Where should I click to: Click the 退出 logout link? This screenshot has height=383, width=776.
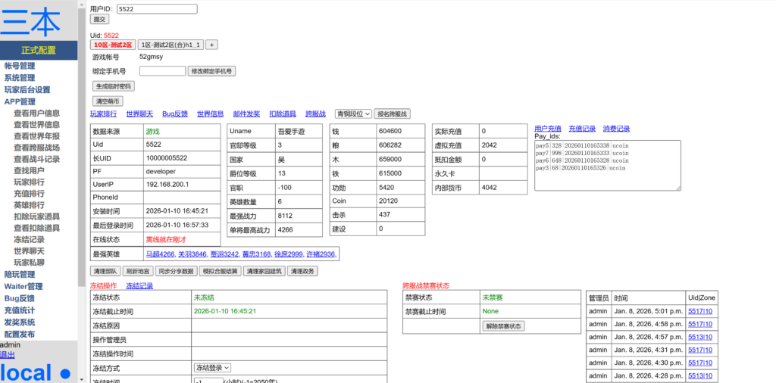(x=7, y=354)
